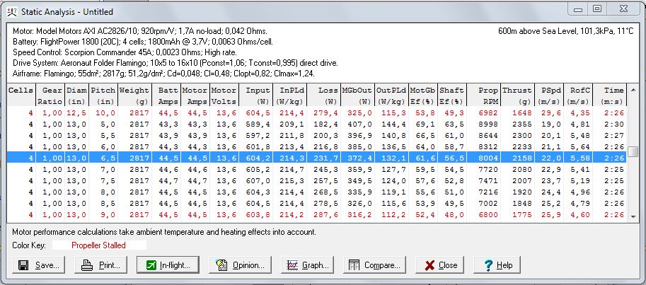Click the Save button floppy disk icon

[x=24, y=265]
